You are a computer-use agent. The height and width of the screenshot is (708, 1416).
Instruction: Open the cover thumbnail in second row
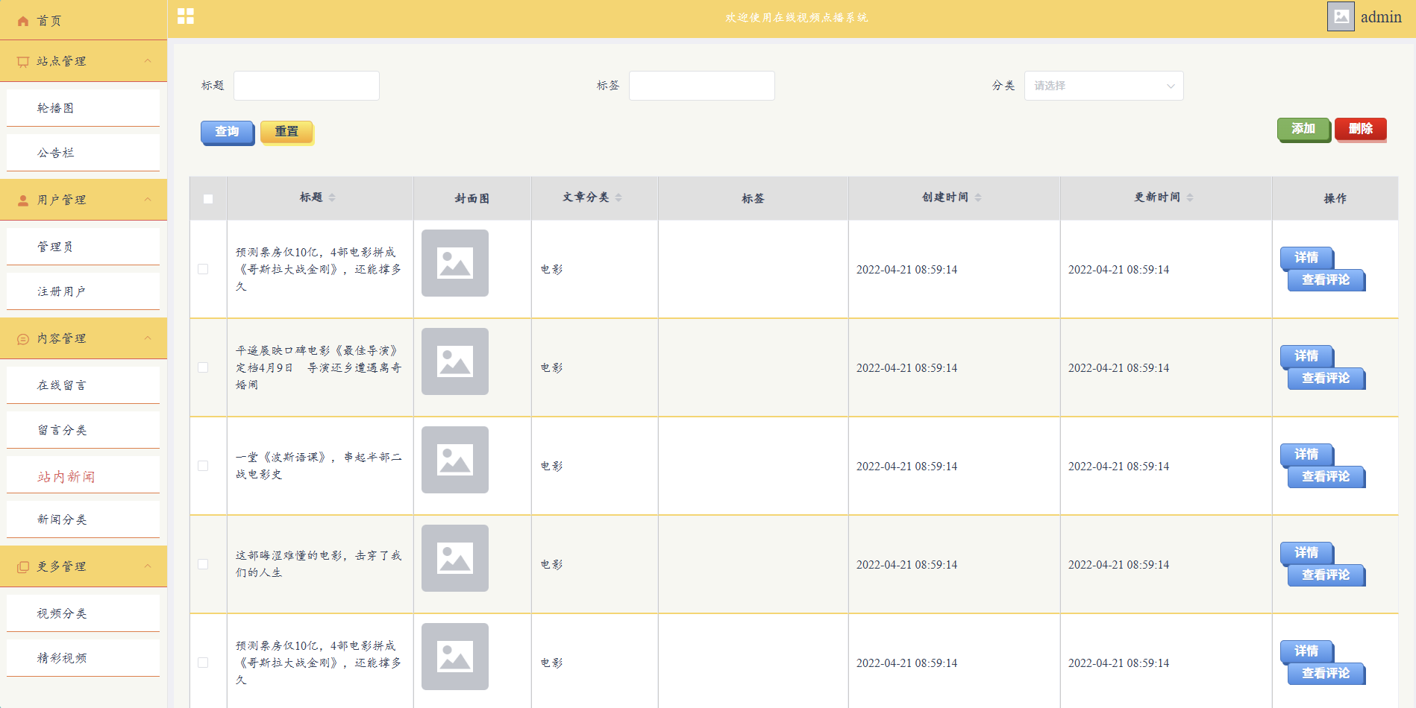pos(455,361)
